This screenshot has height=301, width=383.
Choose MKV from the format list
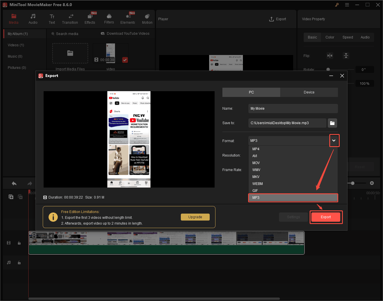click(x=293, y=177)
